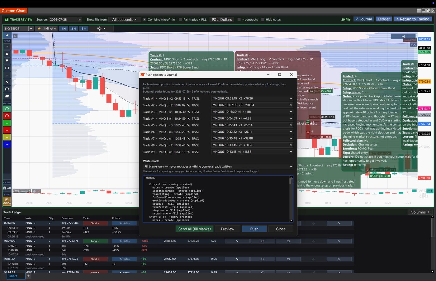Click the P&L: Dollars button

(222, 19)
